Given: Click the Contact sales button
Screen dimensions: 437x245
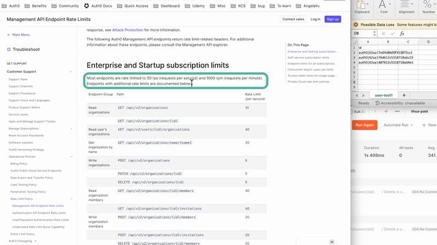Looking at the screenshot, I should coord(293,19).
